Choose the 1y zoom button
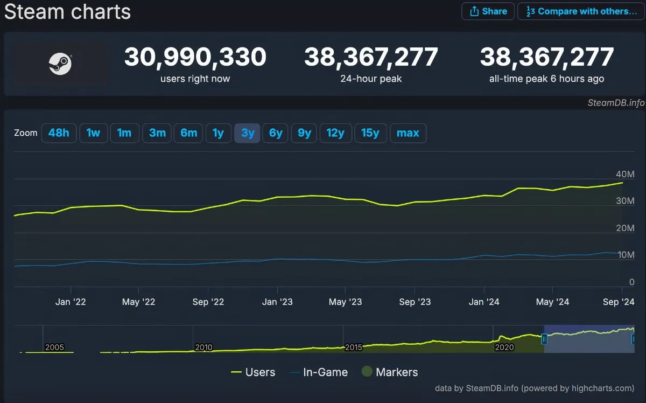Viewport: 646px width, 403px height. coord(218,133)
